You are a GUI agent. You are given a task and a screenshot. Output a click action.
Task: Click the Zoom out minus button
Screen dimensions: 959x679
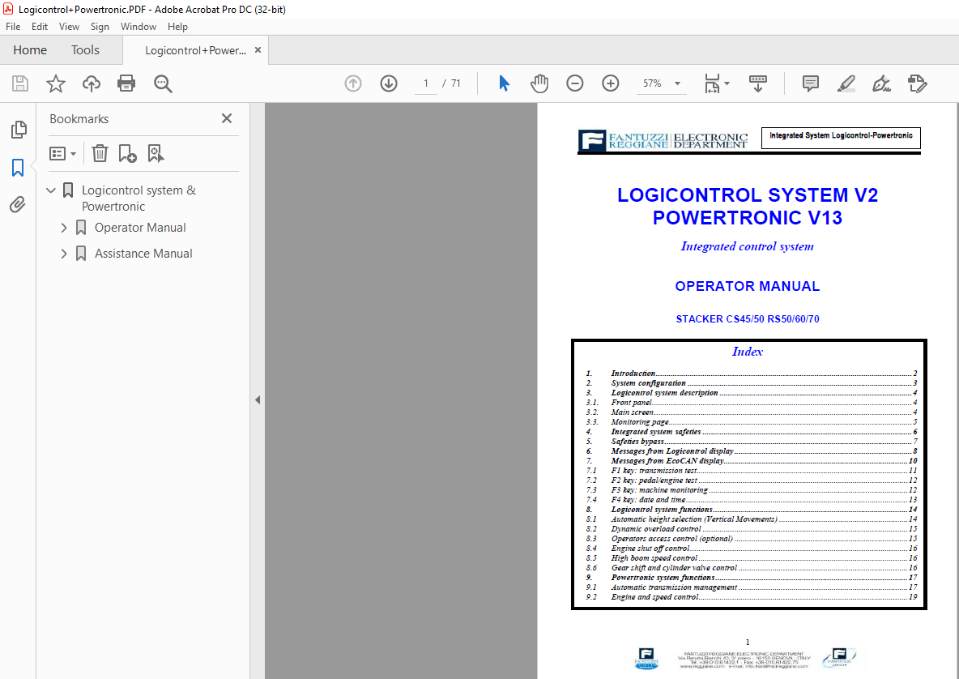[x=575, y=83]
